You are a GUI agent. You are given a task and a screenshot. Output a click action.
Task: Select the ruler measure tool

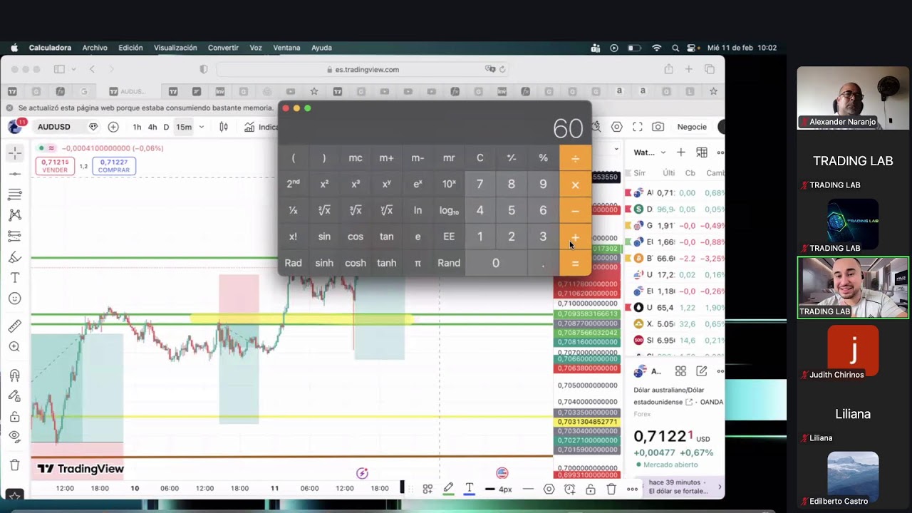(x=15, y=326)
